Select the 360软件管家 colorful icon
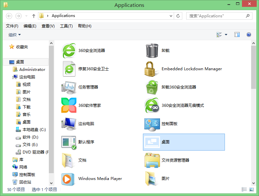Viewport: 259px width, 196px height. pos(69,106)
